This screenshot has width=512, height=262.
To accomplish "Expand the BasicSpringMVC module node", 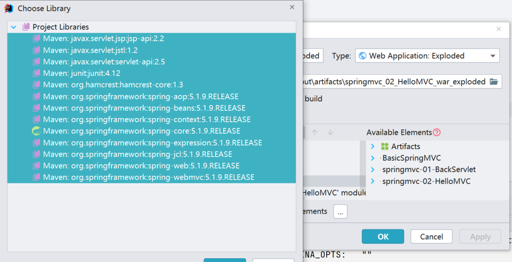I will (x=373, y=158).
